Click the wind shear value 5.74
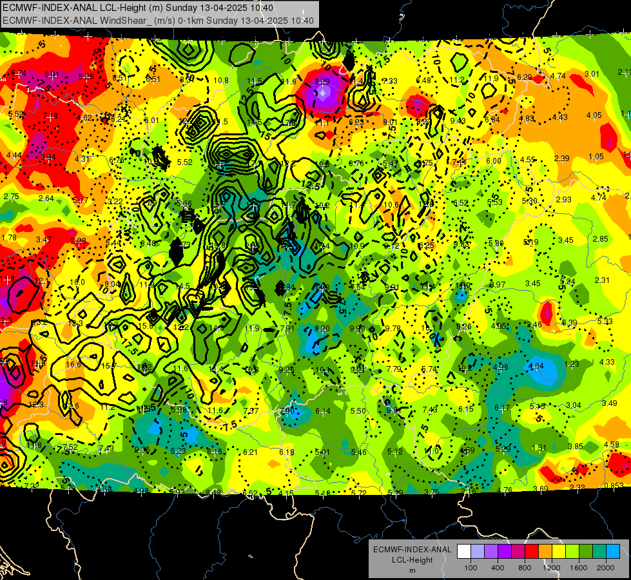Image resolution: width=631 pixels, height=580 pixels. pyautogui.click(x=19, y=73)
